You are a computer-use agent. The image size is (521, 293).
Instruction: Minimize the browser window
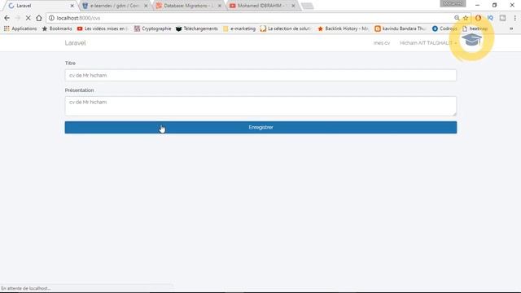[x=477, y=5]
